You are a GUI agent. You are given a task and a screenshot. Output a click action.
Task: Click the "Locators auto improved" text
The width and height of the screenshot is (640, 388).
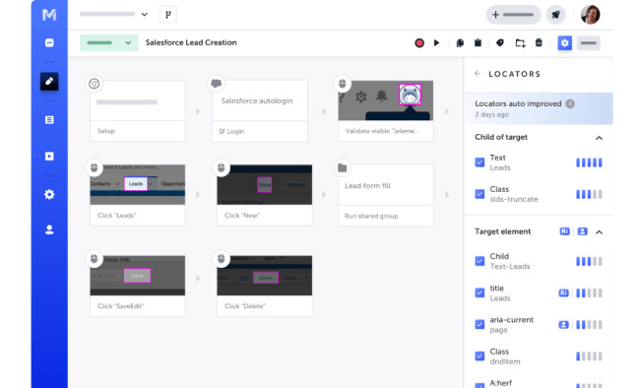518,103
